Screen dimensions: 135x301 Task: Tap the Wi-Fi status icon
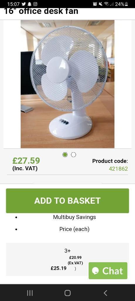tap(106, 4)
